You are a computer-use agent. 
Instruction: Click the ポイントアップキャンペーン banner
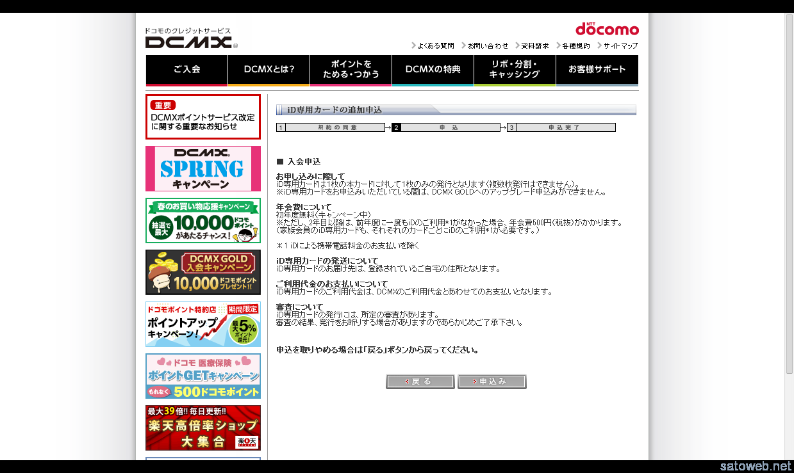tap(203, 324)
